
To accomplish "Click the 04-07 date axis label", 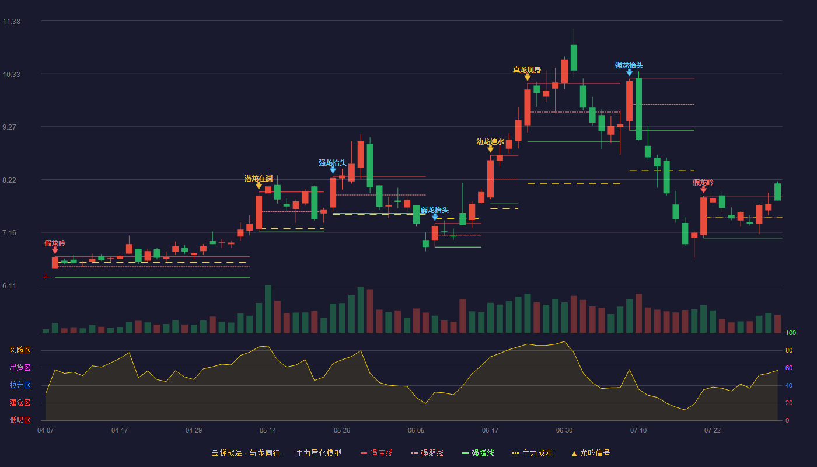I will click(x=46, y=430).
